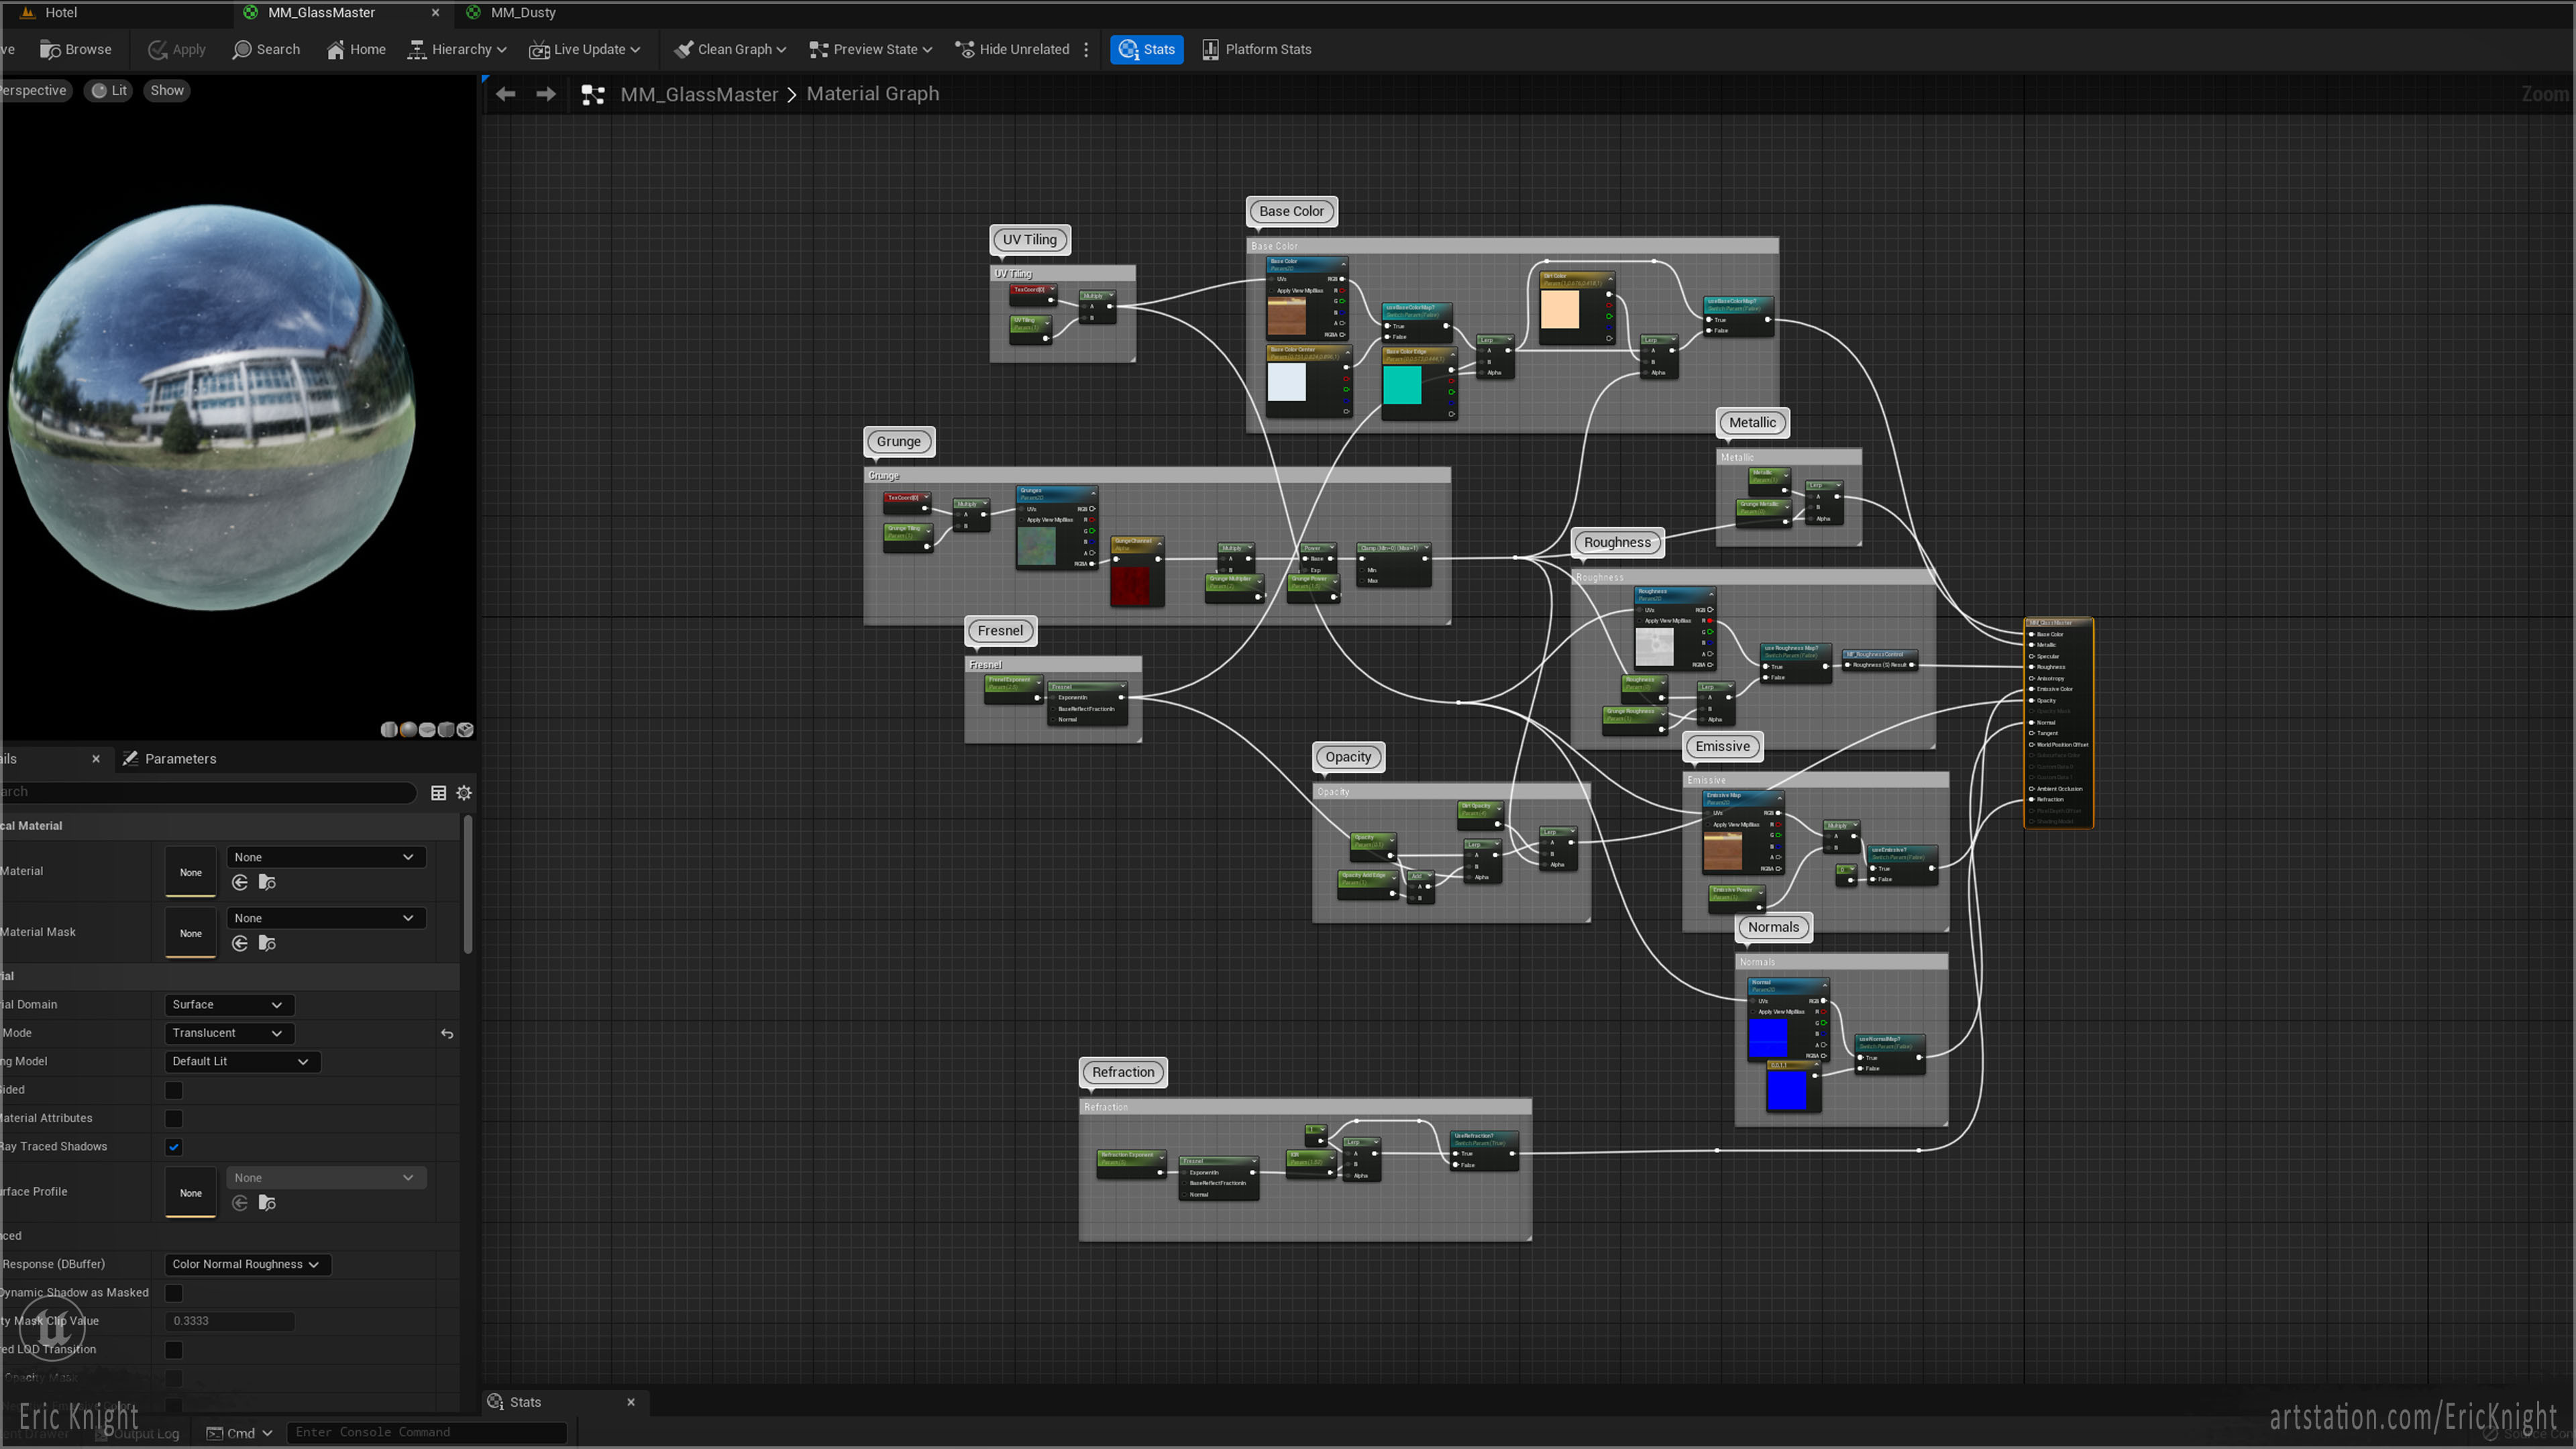The height and width of the screenshot is (1449, 2576).
Task: Enable Dynamic Shadow as Masked checkbox
Action: [174, 1293]
